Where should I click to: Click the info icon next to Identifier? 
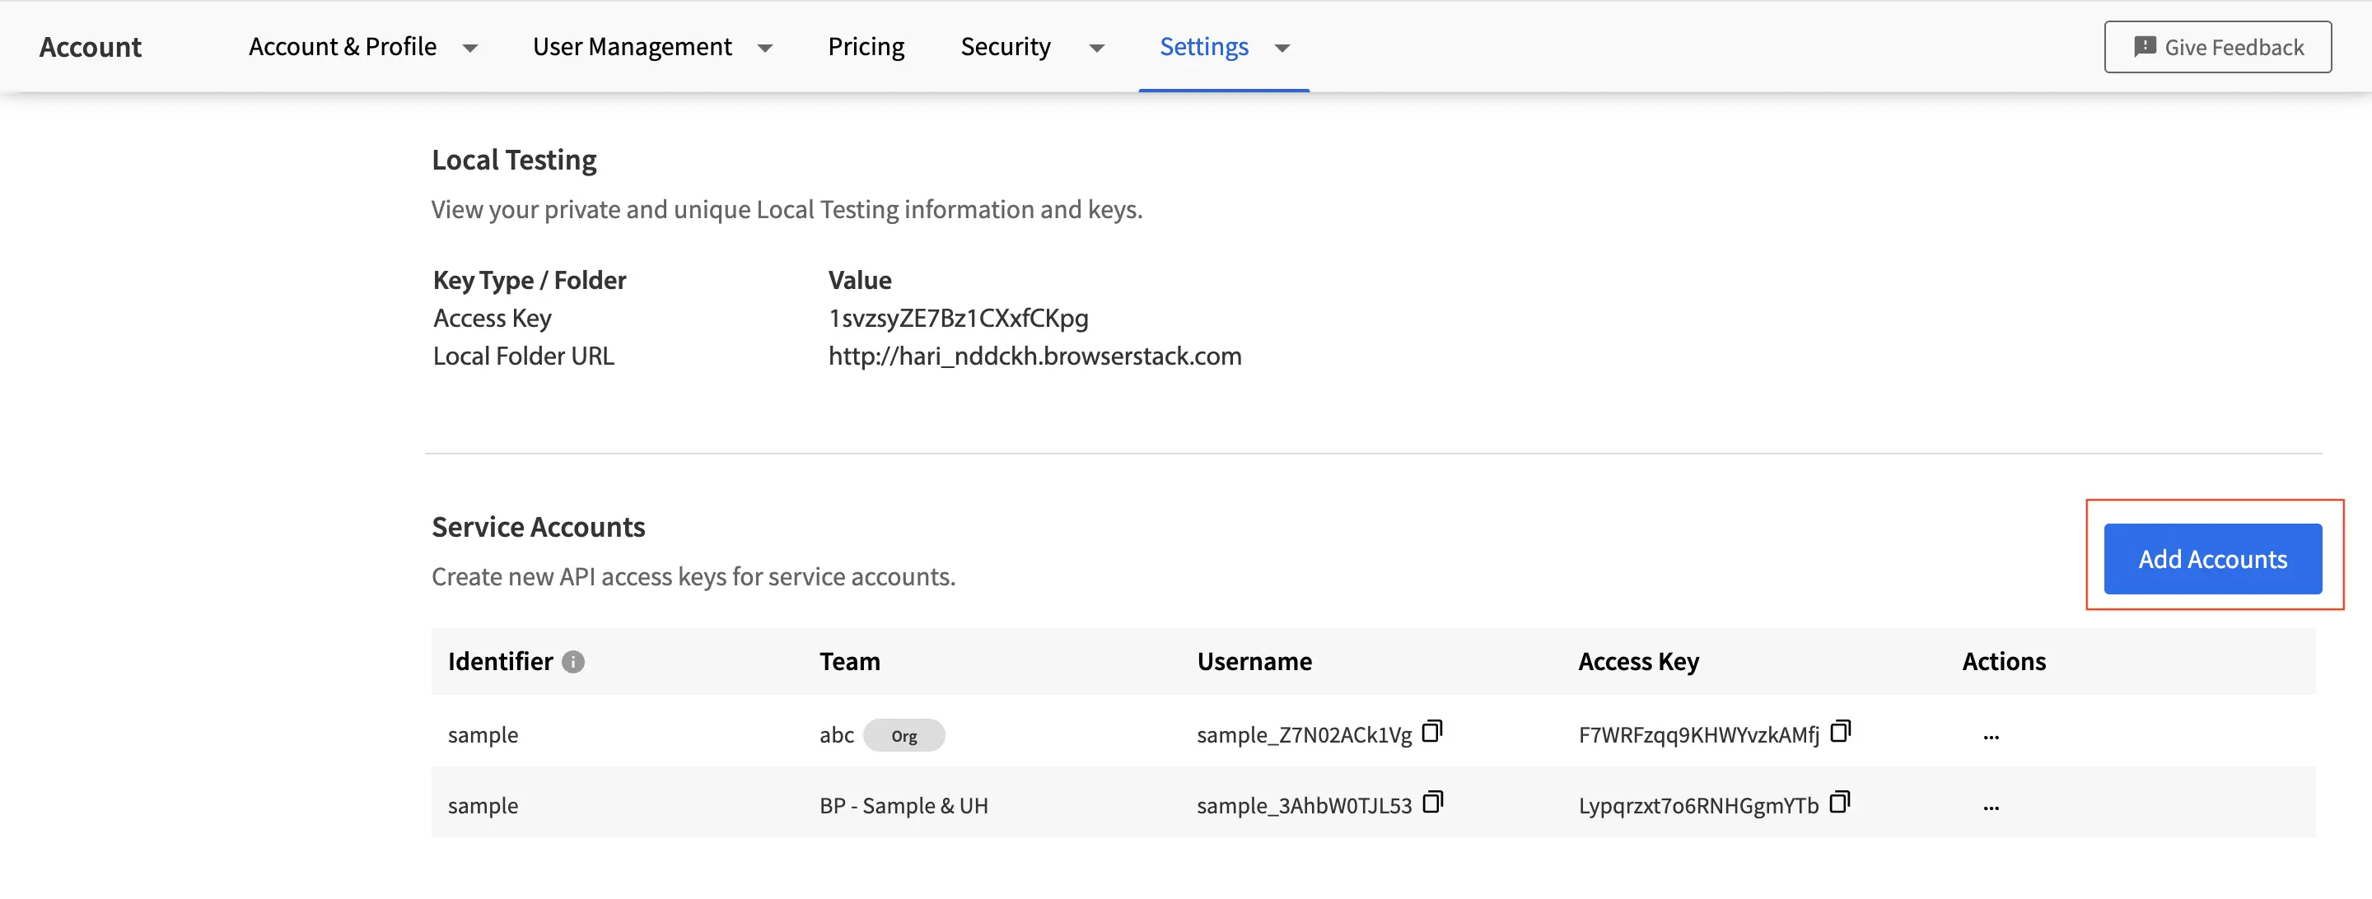click(x=572, y=662)
